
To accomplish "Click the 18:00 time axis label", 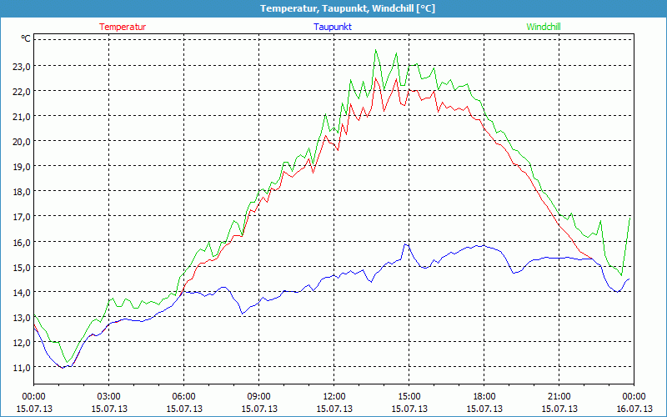I will pos(484,397).
